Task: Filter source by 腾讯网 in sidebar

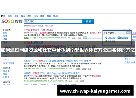Action: pos(6,71)
